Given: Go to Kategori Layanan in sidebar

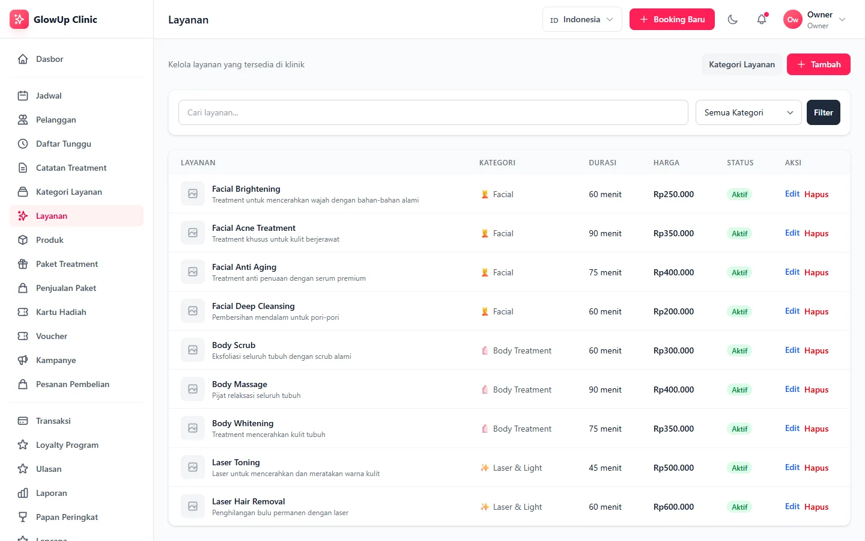Looking at the screenshot, I should click(76, 192).
